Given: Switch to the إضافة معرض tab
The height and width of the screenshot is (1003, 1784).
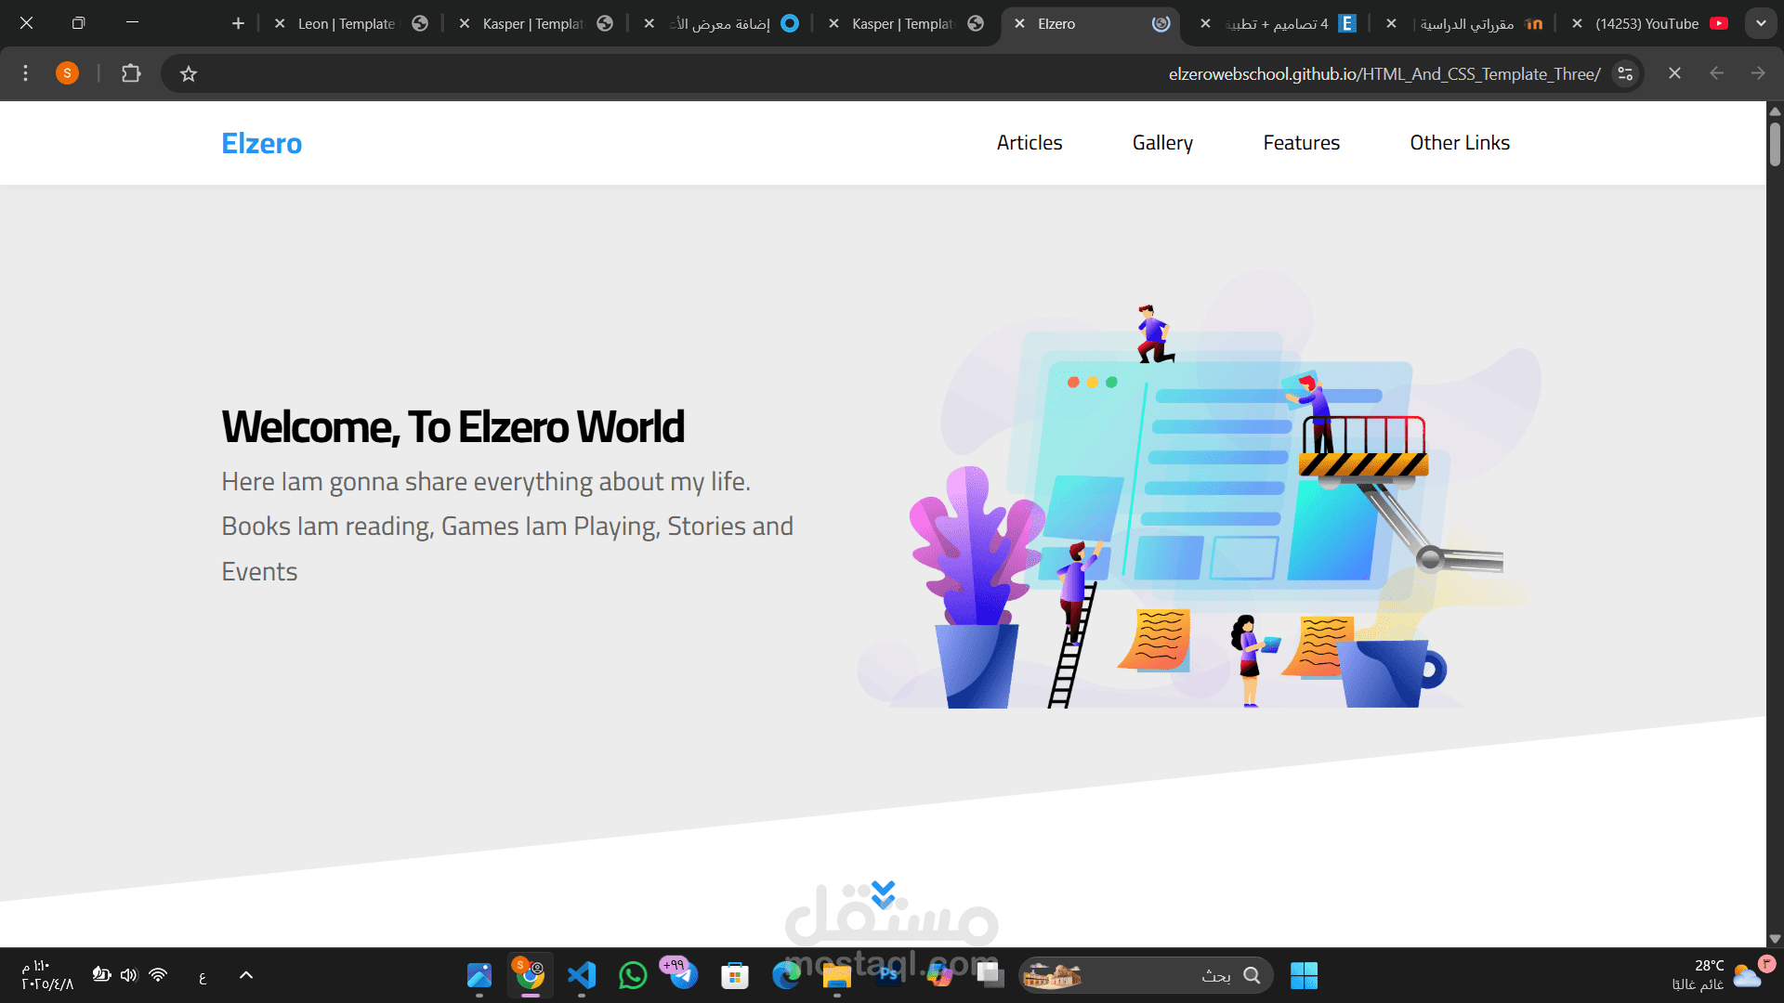Looking at the screenshot, I should (x=721, y=23).
